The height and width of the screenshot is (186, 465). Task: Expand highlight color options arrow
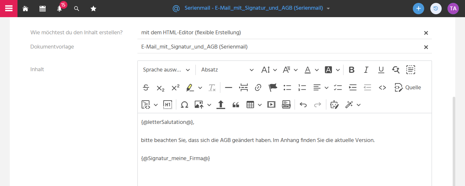(200, 87)
